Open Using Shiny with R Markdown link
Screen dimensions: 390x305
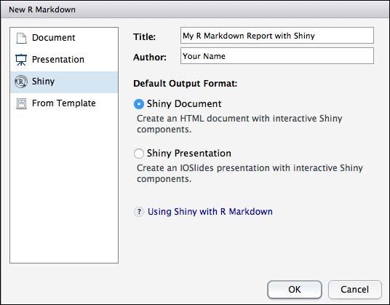[x=210, y=212]
